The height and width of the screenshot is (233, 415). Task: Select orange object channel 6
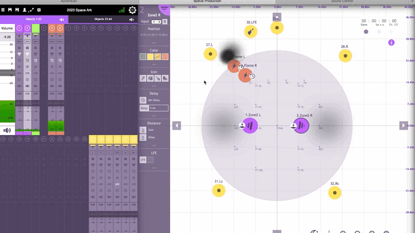[x=60, y=28]
